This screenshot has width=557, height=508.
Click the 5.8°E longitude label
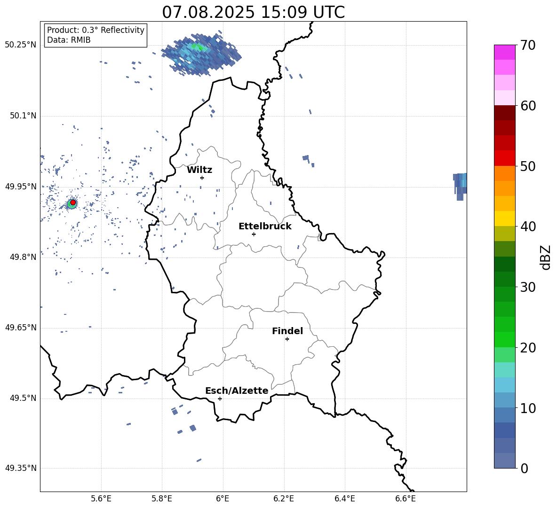162,499
